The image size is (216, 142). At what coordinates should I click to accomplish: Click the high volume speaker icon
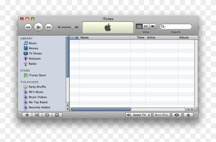77,27
